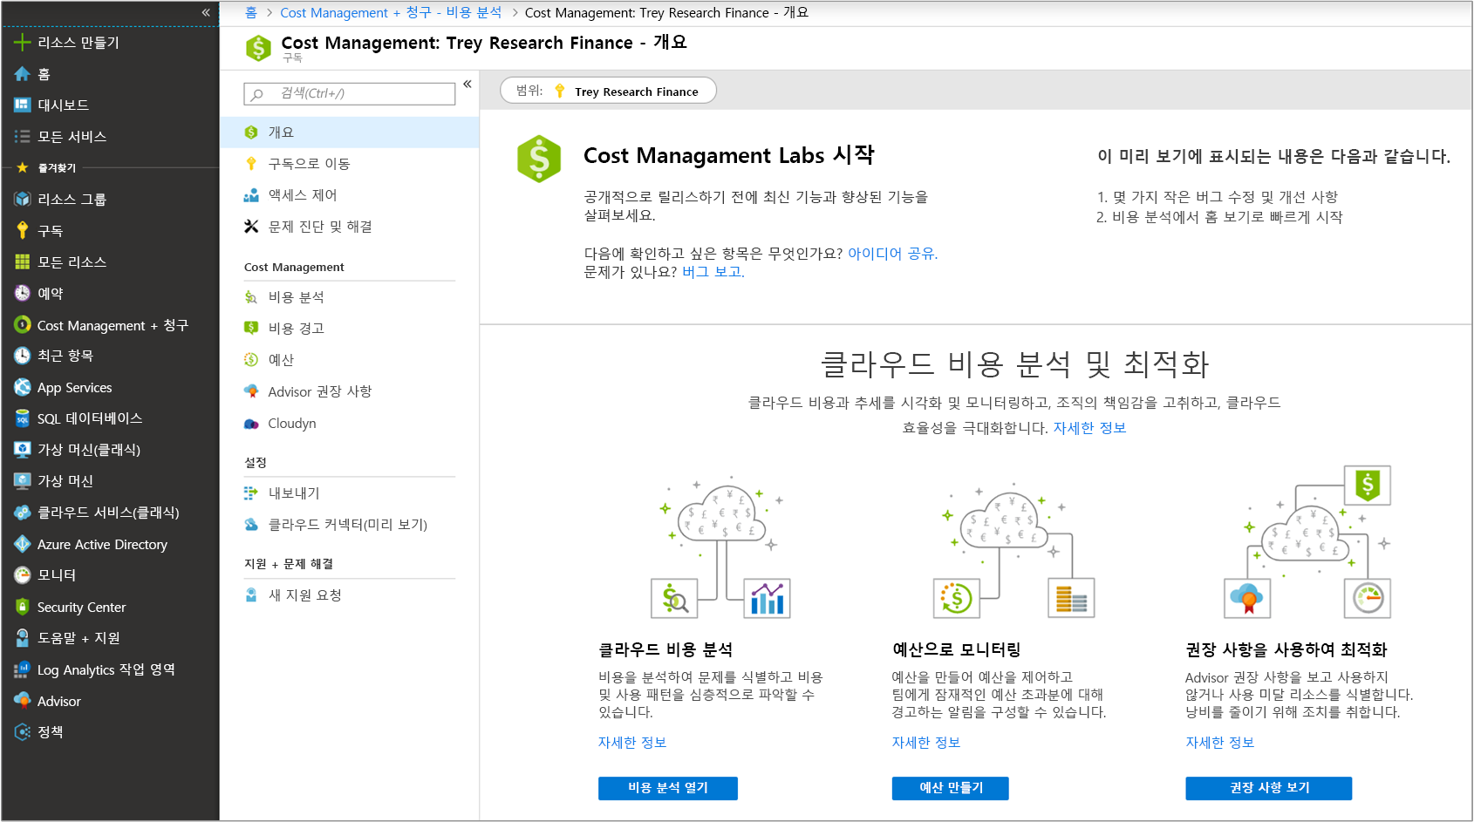Click the 모든 리소스 grid icon
1474x822 pixels.
click(x=22, y=262)
